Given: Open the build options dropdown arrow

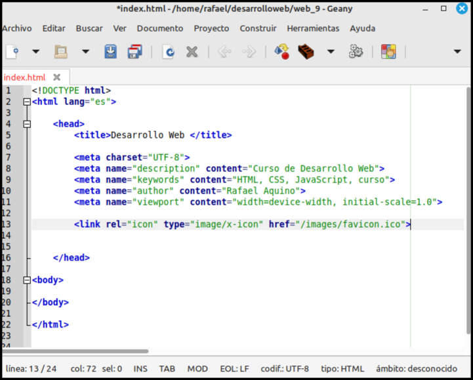Looking at the screenshot, I should pos(331,52).
